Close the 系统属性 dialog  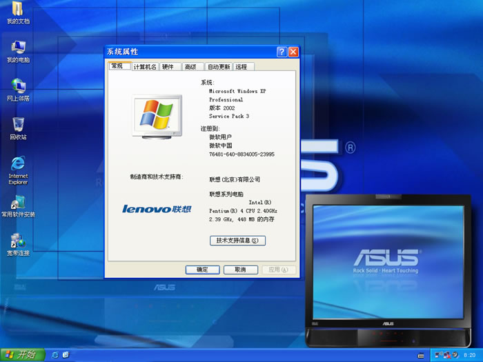[x=293, y=52]
